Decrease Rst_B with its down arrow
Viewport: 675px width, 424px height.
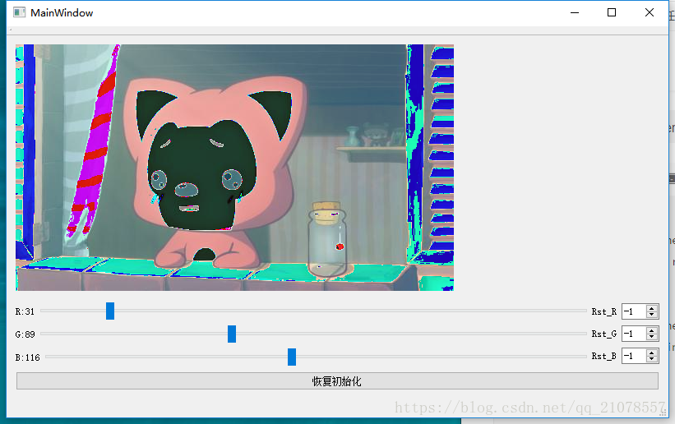coord(652,359)
